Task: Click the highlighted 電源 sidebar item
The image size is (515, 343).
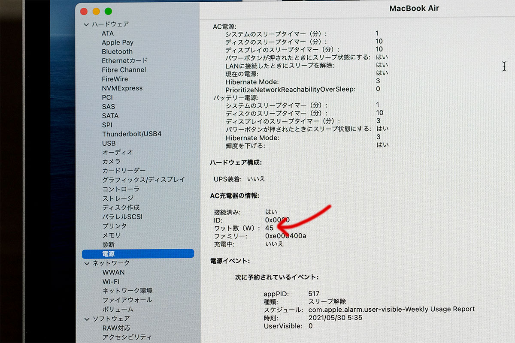Action: click(138, 254)
